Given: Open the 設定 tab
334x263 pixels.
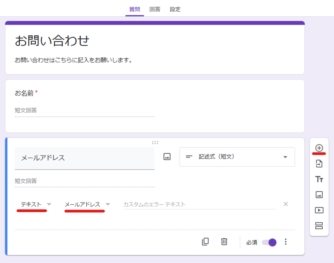Looking at the screenshot, I should (x=175, y=9).
